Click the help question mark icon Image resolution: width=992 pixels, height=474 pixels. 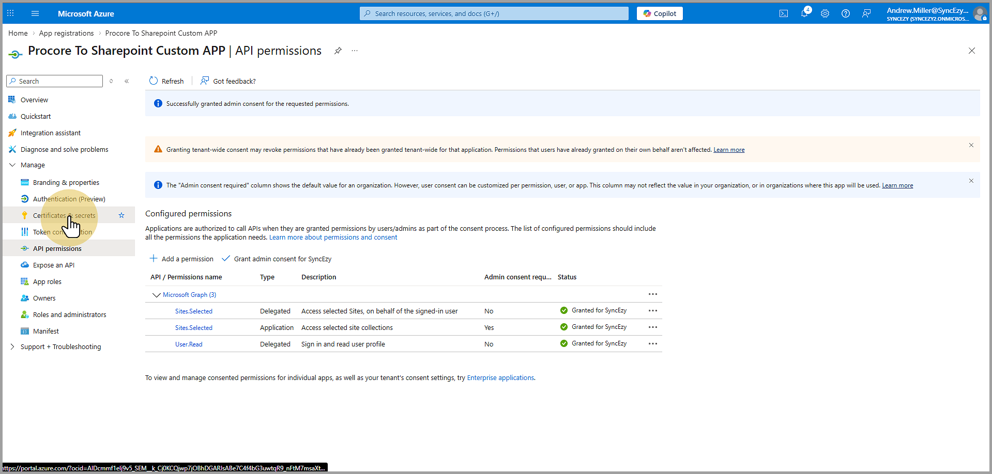coord(846,14)
